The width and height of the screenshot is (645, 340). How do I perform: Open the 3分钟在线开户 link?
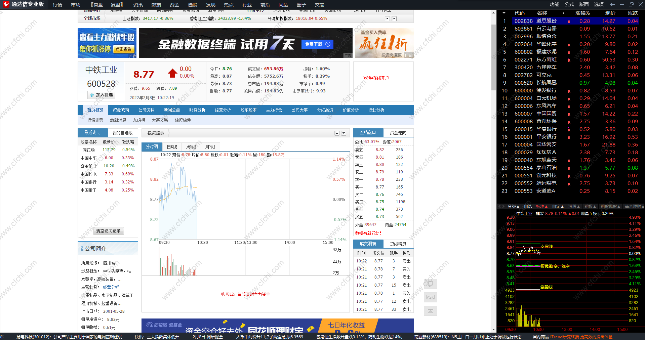click(376, 78)
